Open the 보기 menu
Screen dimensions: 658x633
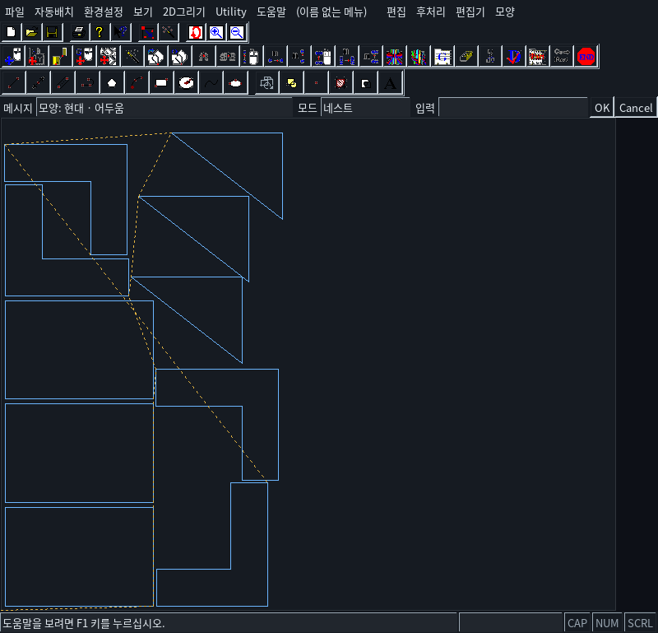[143, 12]
